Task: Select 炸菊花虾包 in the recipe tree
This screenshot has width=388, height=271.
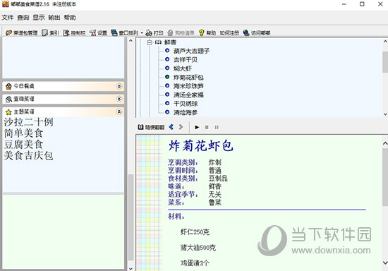Action: point(188,77)
